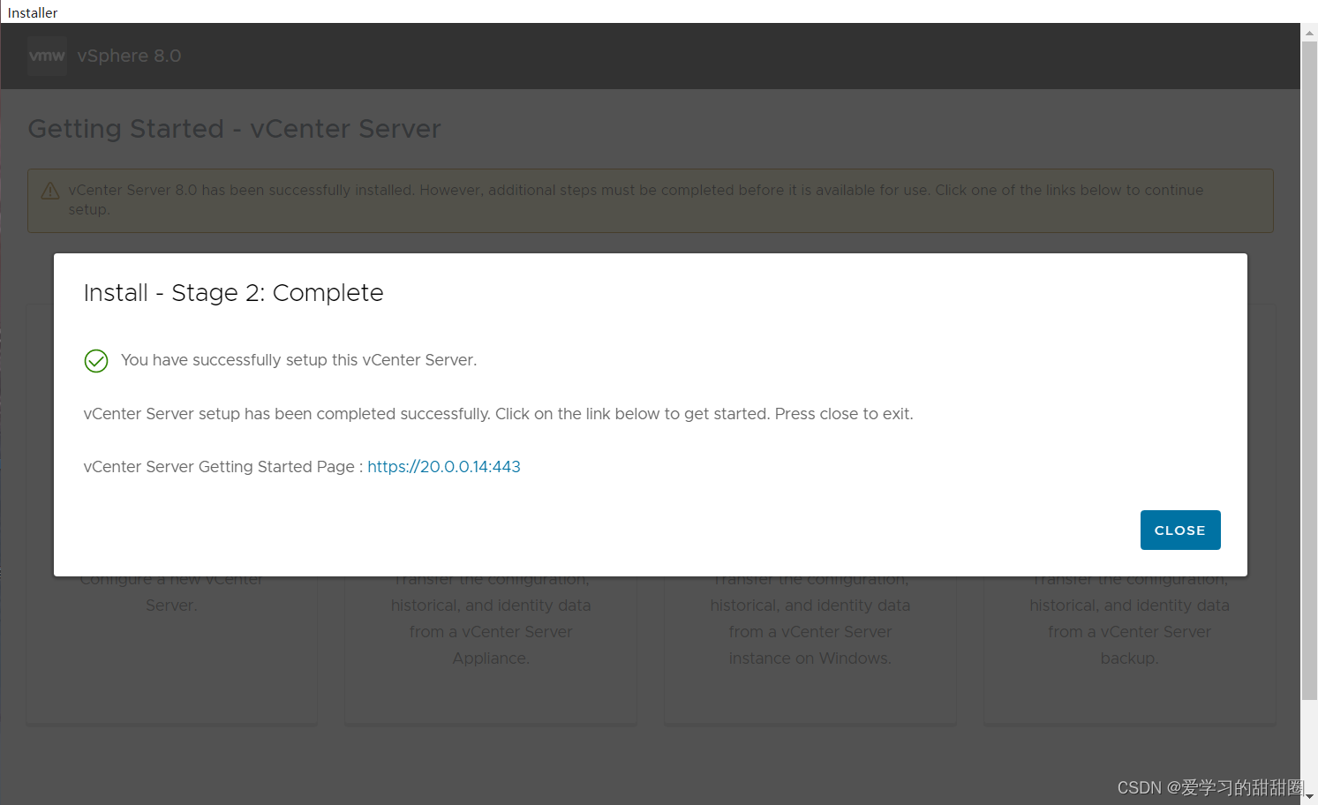Click the "instance on Windows." card text
Screen dimensions: 1318x805
click(810, 658)
